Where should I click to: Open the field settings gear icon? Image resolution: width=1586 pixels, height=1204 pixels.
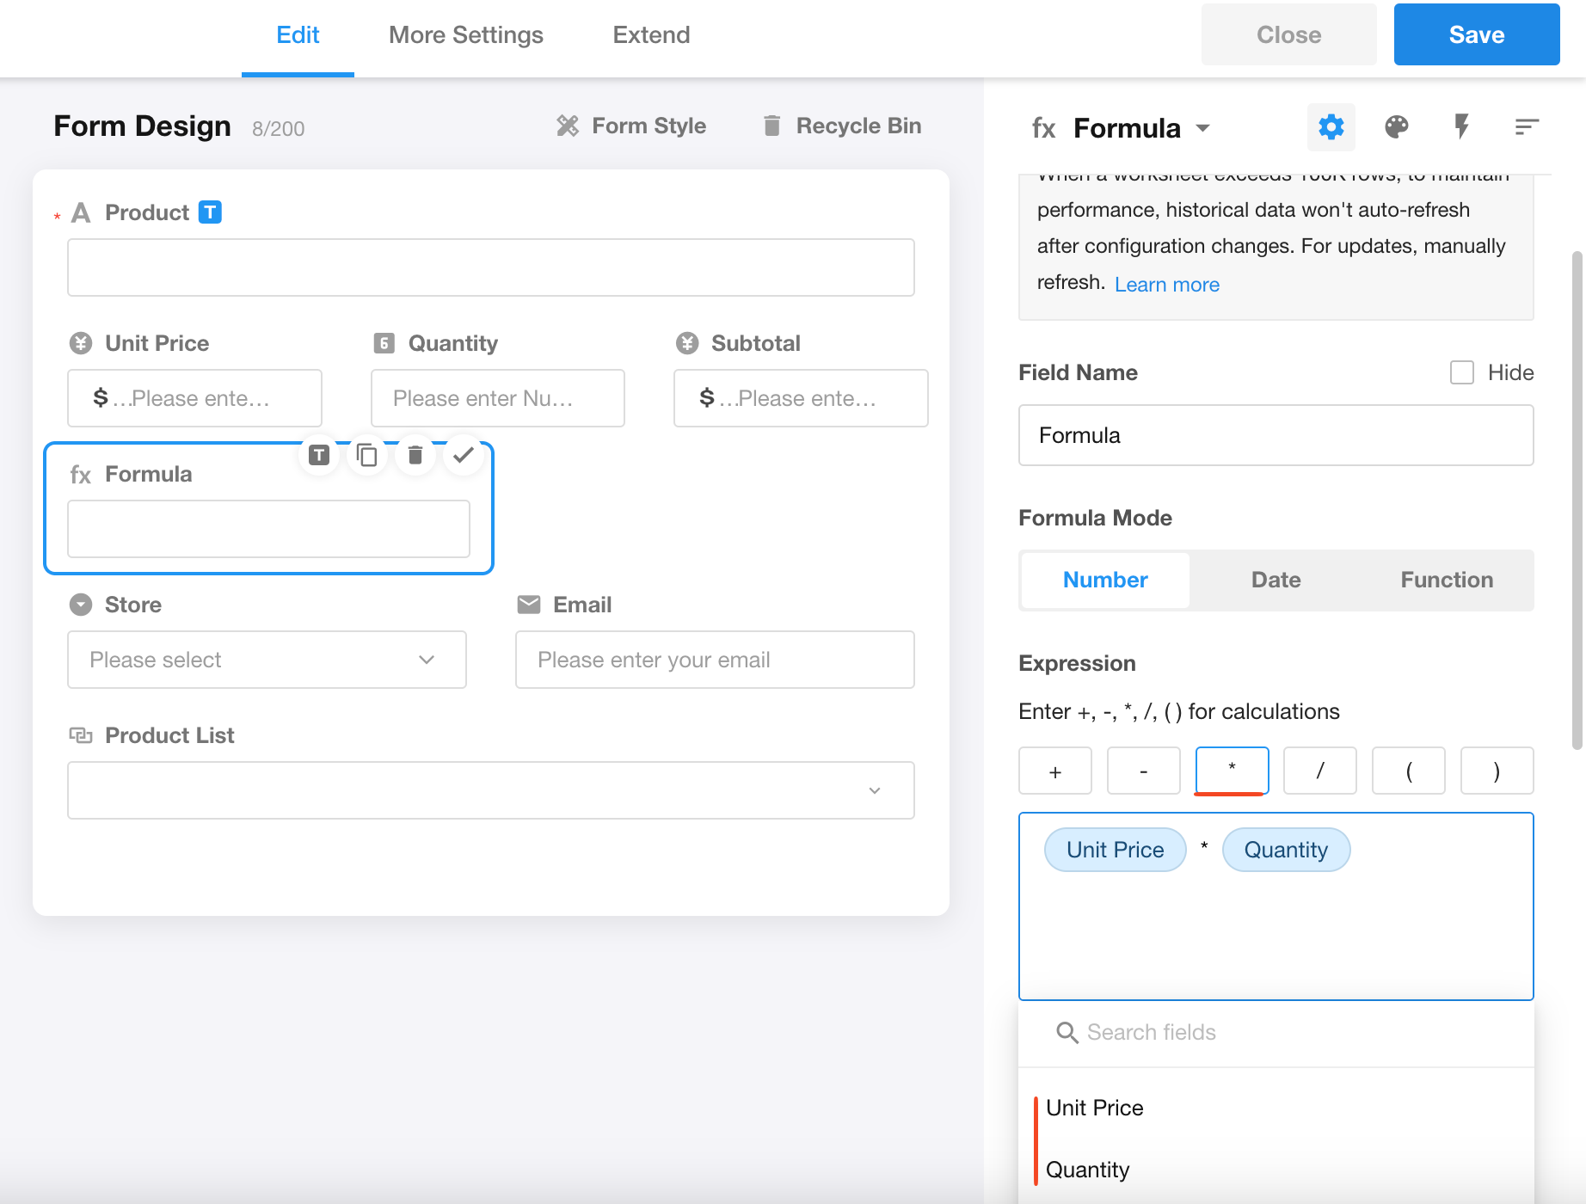(1331, 127)
